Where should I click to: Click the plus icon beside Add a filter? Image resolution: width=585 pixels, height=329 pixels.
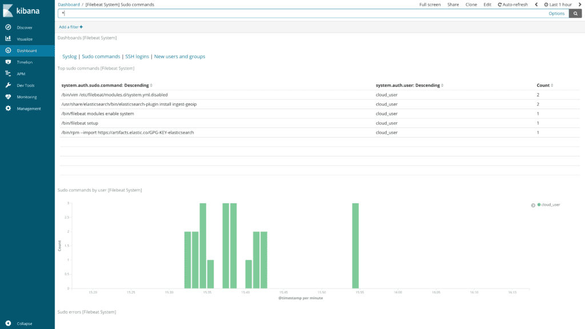point(81,27)
